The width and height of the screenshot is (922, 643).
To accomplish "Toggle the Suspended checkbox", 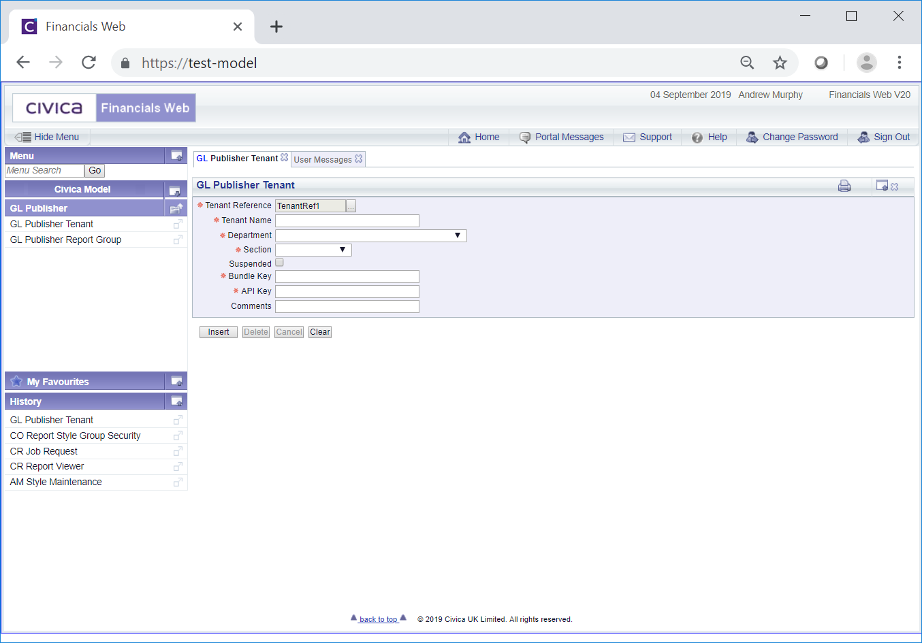I will pyautogui.click(x=279, y=263).
